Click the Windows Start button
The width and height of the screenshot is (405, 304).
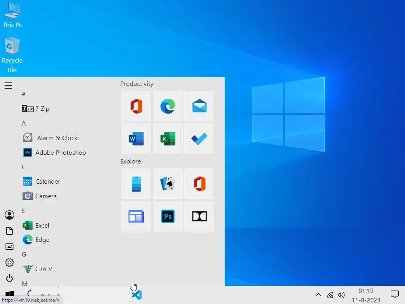pyautogui.click(x=9, y=294)
